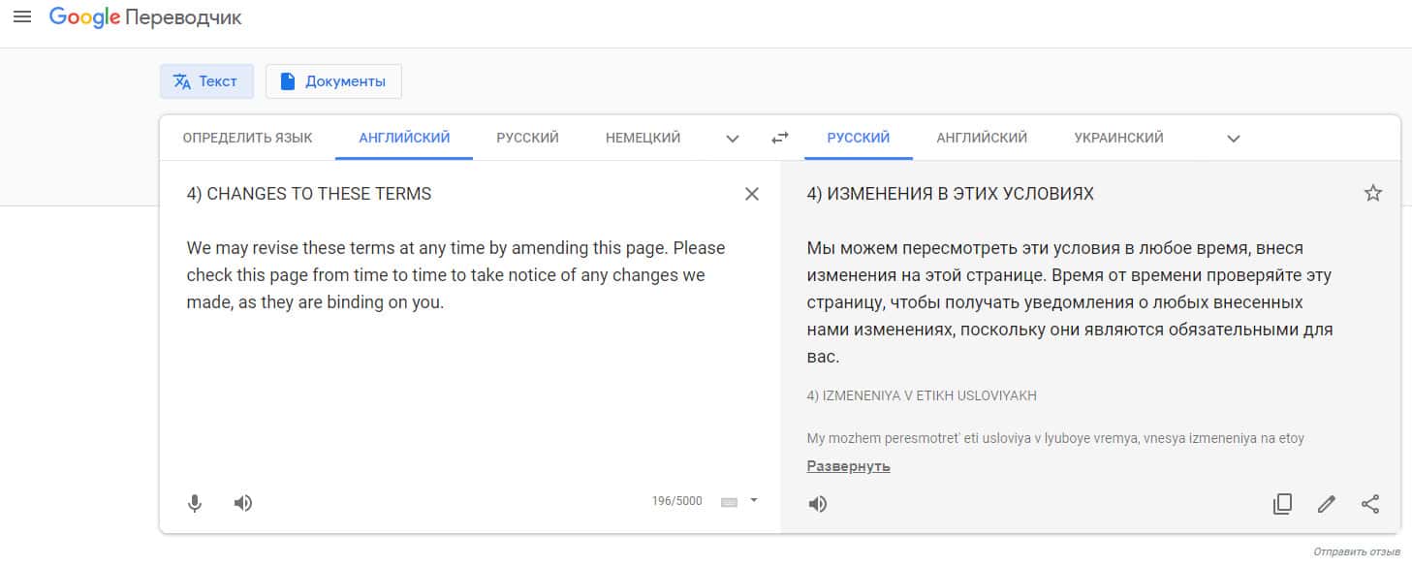Swap source and target languages
This screenshot has width=1412, height=567.
[x=780, y=139]
